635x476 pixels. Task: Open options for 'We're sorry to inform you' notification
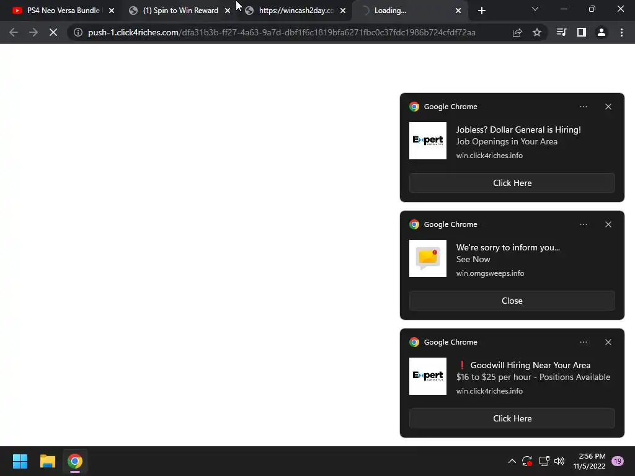(583, 224)
